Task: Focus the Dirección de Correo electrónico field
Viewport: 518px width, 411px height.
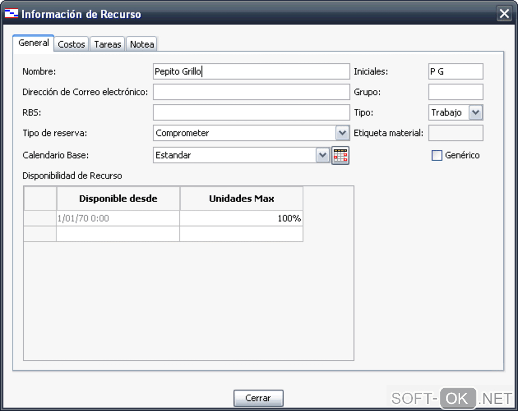Action: pyautogui.click(x=251, y=92)
